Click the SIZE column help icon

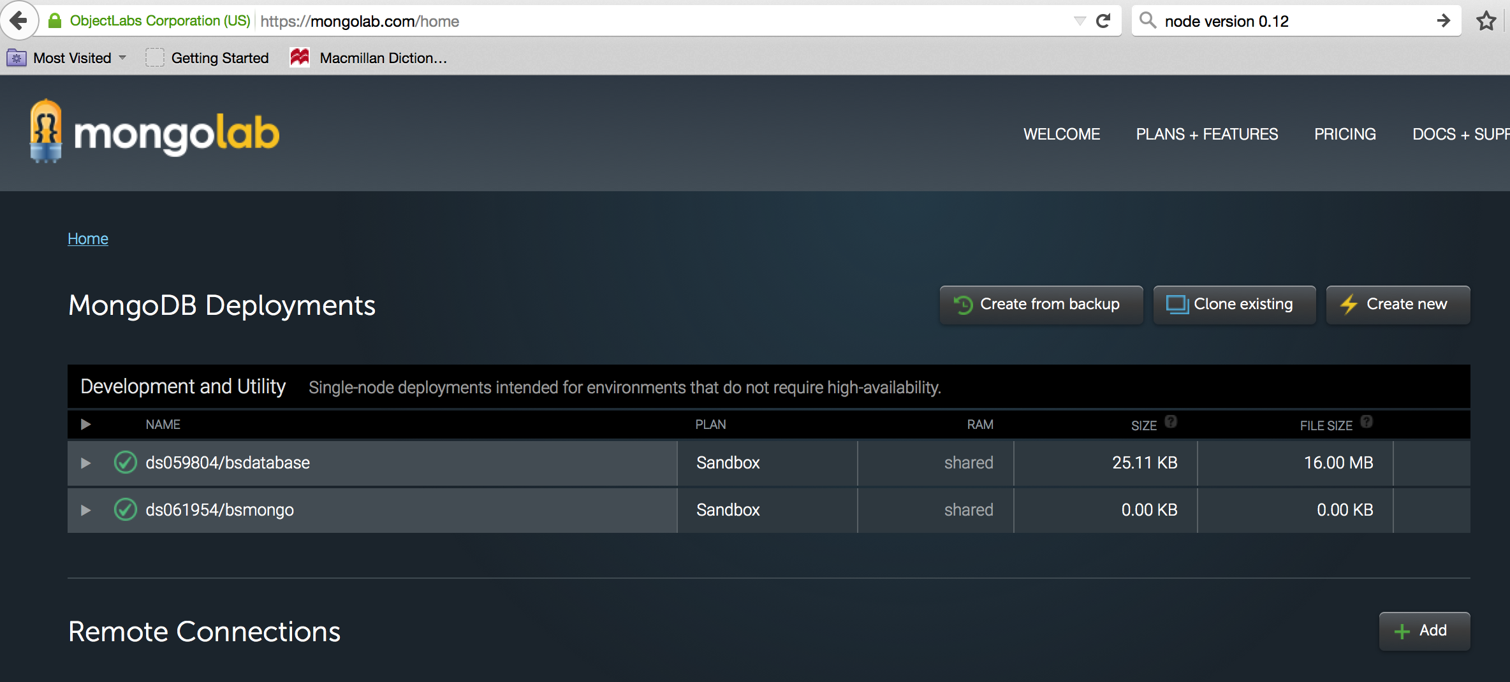pyautogui.click(x=1171, y=421)
